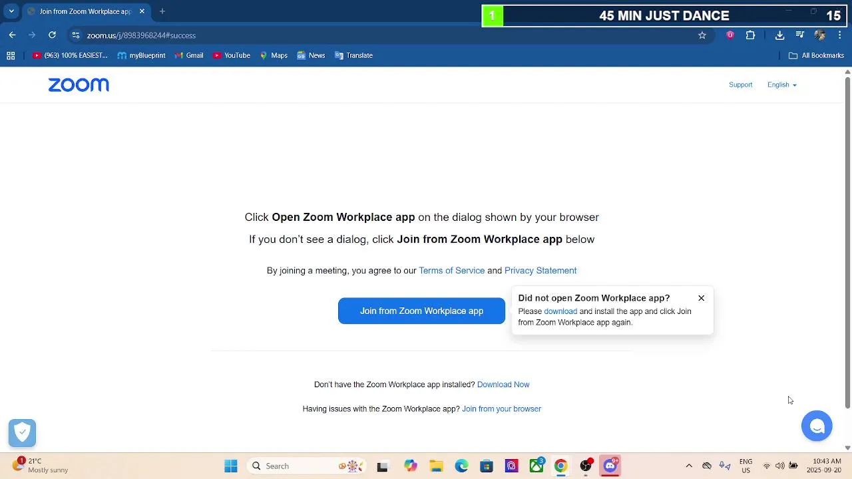Open the YouTube (963) 100% EASIEST bookmark
This screenshot has width=852, height=479.
(x=70, y=56)
